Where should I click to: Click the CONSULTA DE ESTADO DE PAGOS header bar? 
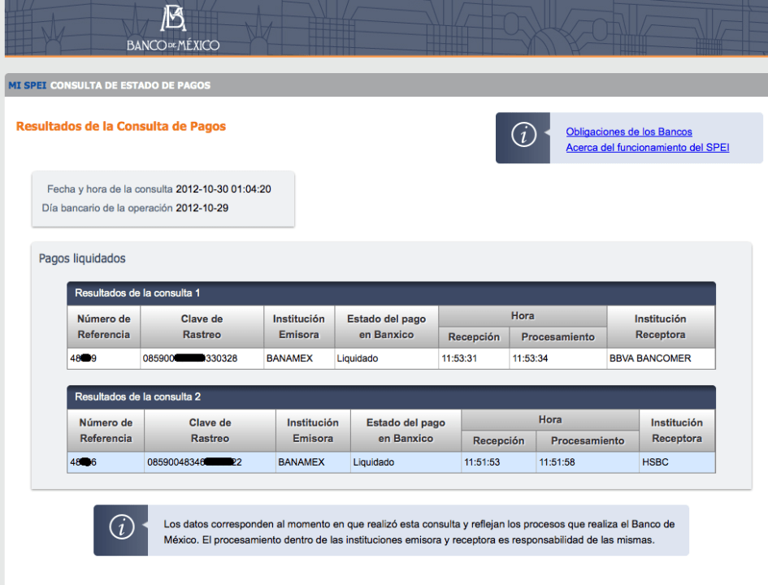click(384, 84)
